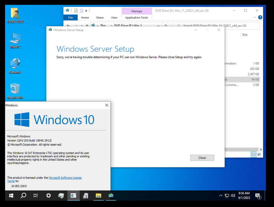Click Properties icon in quick access toolbar
Viewport: 274px width, 207px height.
[x=76, y=11]
